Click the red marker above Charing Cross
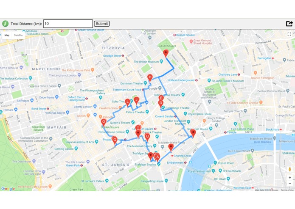 coord(171,148)
